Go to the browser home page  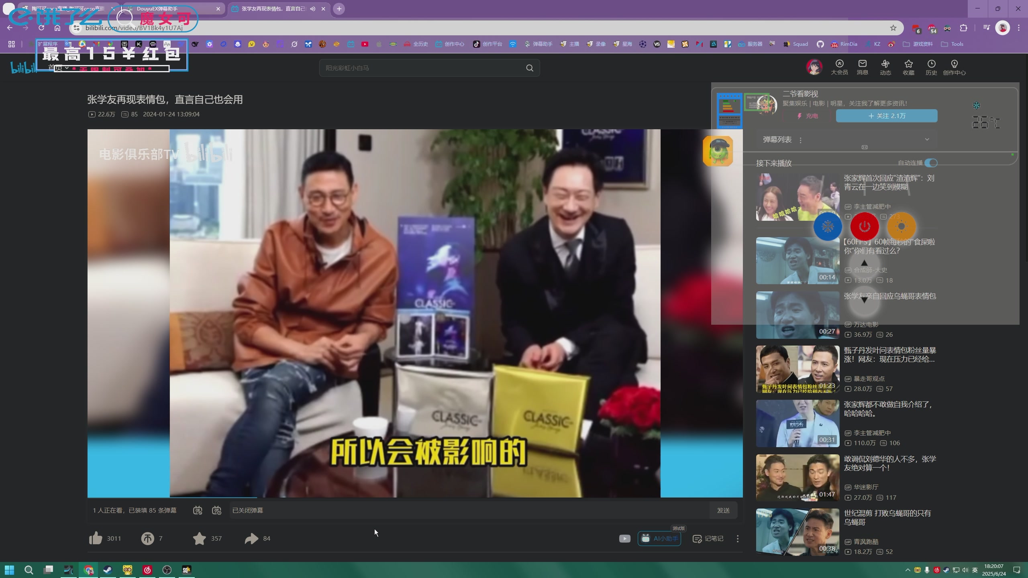point(57,28)
